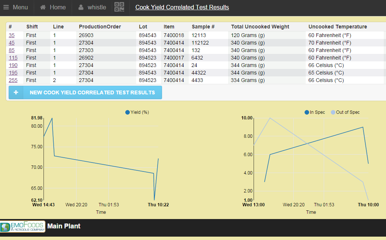The image size is (386, 240).
Task: Toggle the Out of Spec legend series
Action: point(345,112)
